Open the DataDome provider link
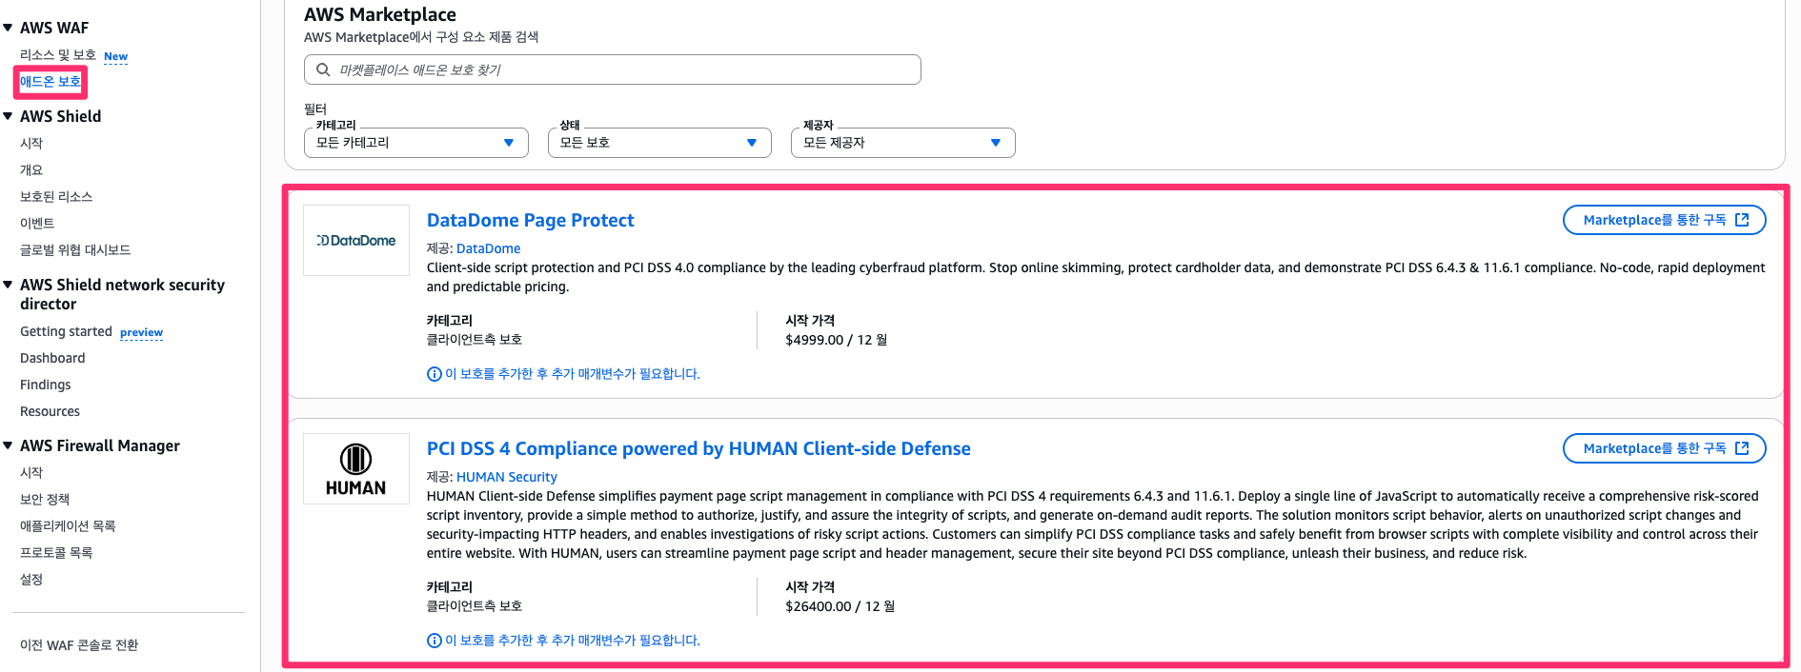 [x=488, y=248]
